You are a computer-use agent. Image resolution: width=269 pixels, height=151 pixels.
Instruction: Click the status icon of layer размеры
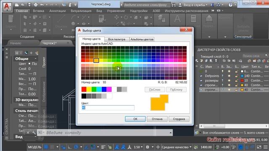(x=201, y=81)
